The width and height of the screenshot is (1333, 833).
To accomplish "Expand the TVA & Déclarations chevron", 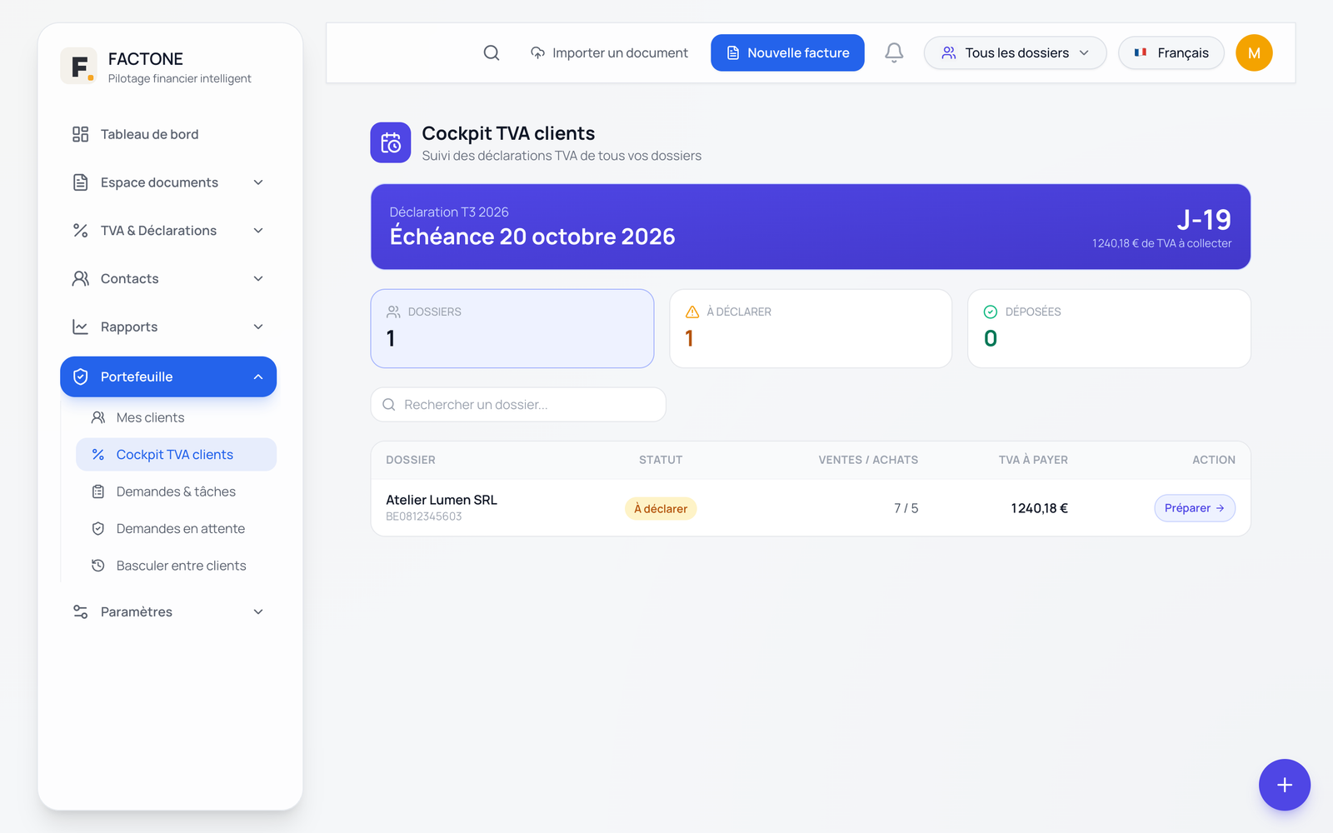I will 258,231.
